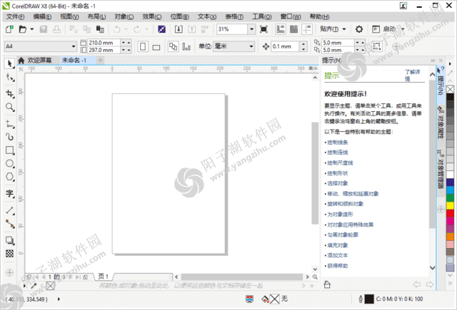Open the 填充对象 hint link
457x310 pixels.
pos(338,245)
